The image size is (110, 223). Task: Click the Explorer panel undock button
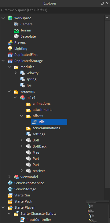point(102,3)
